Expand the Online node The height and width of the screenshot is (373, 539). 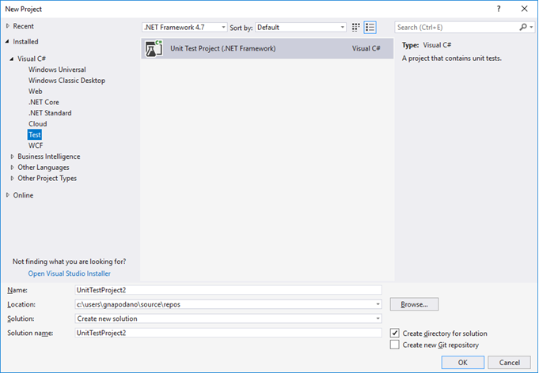coord(8,195)
